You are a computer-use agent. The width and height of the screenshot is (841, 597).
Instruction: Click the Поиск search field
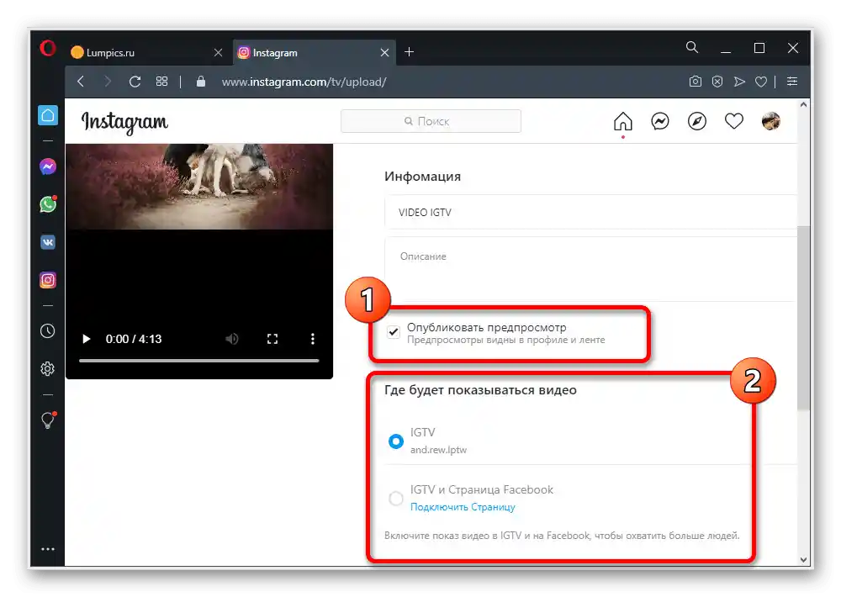pos(431,121)
